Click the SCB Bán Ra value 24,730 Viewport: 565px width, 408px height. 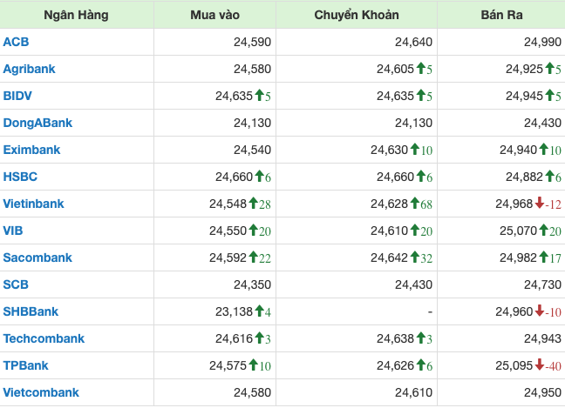click(542, 284)
